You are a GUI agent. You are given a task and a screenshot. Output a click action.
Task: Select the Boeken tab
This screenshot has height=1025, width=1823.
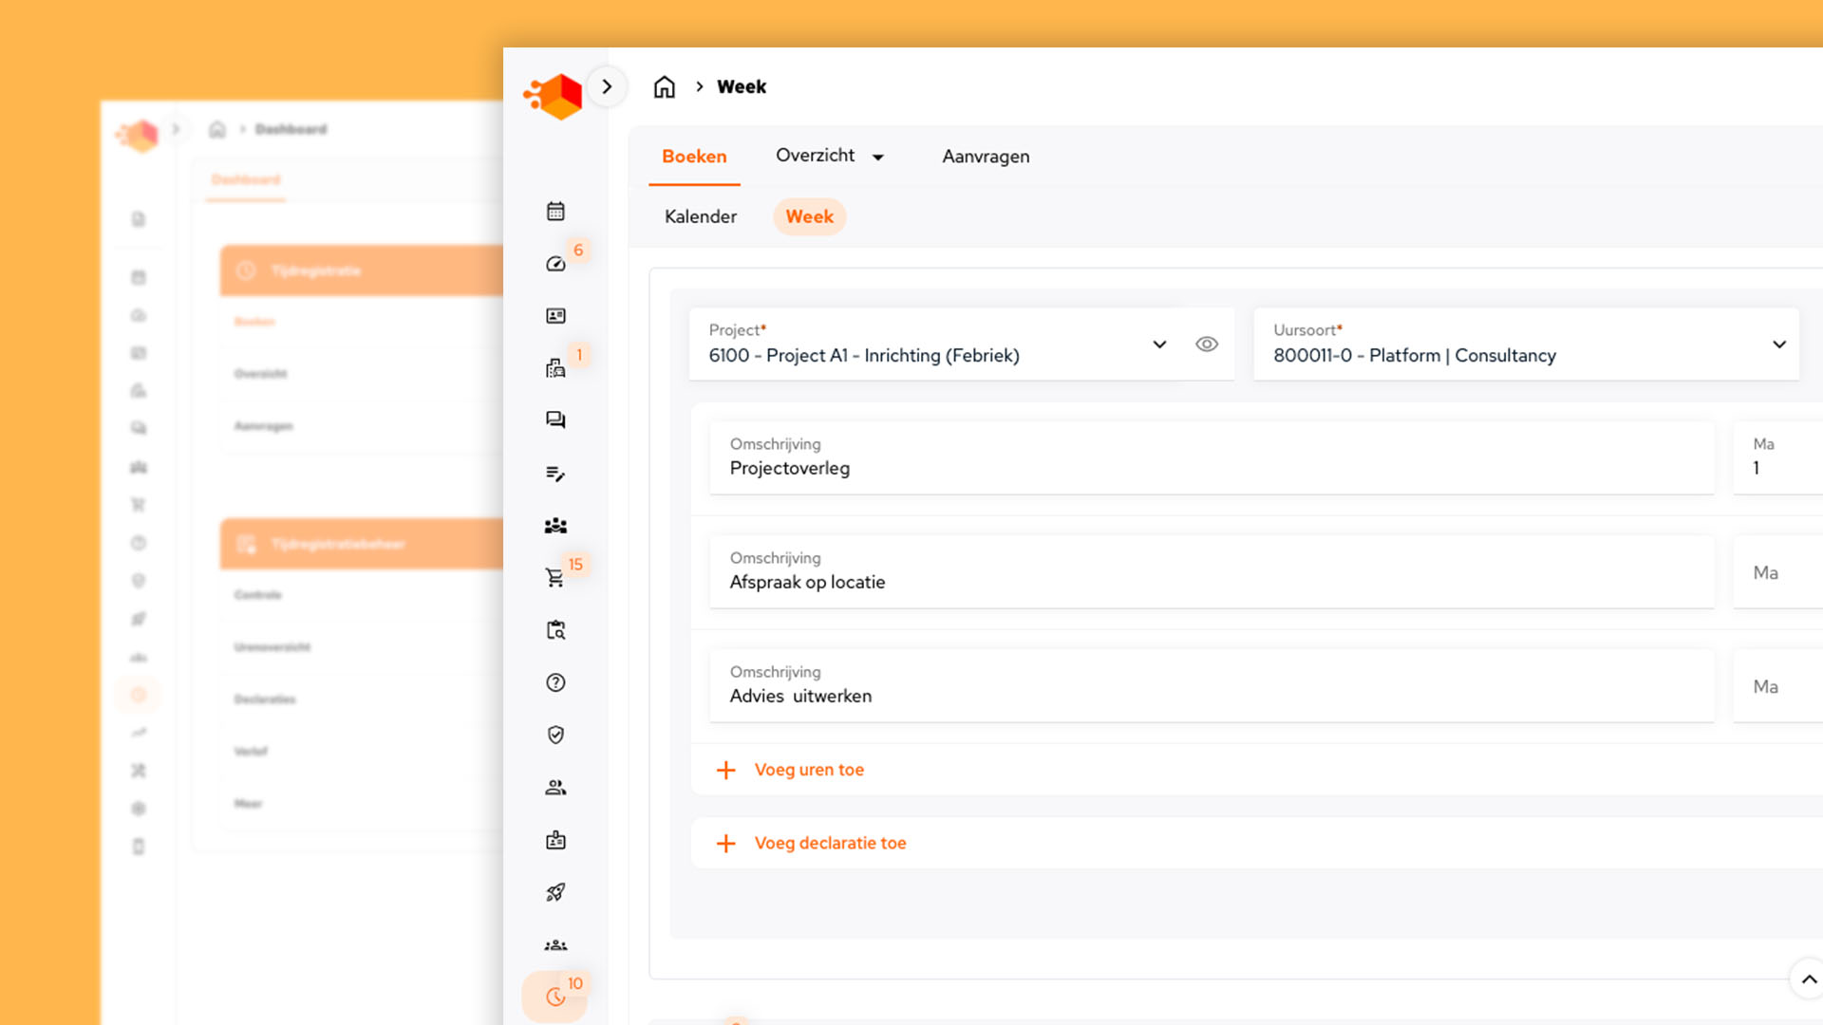pos(694,157)
